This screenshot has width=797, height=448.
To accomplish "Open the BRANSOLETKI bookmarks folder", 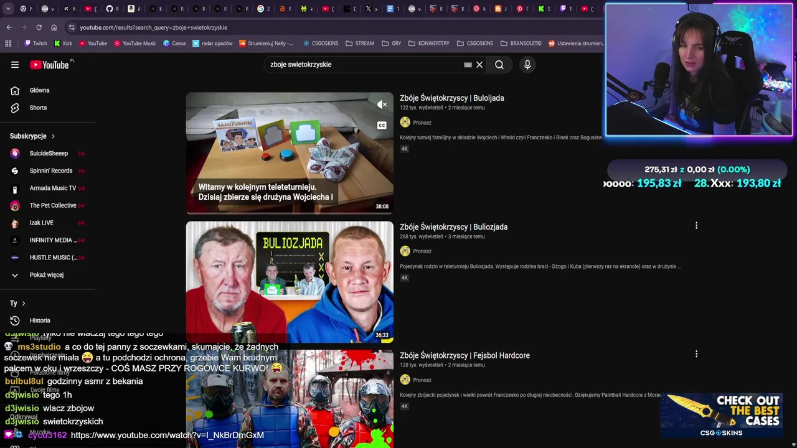I will [521, 44].
